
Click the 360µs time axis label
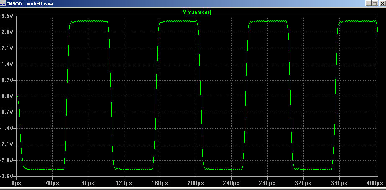[339, 183]
